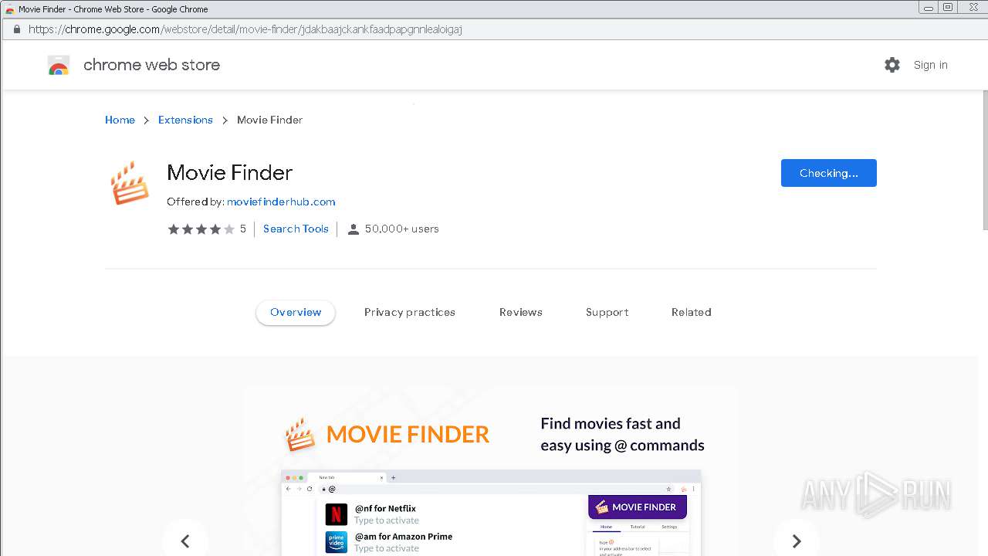
Task: Click the star rating icons
Action: tap(201, 229)
